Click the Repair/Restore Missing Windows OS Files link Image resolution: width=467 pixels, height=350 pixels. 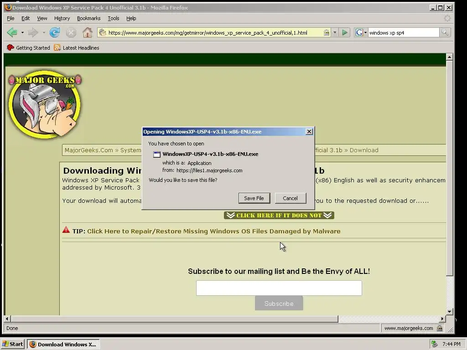coord(213,231)
